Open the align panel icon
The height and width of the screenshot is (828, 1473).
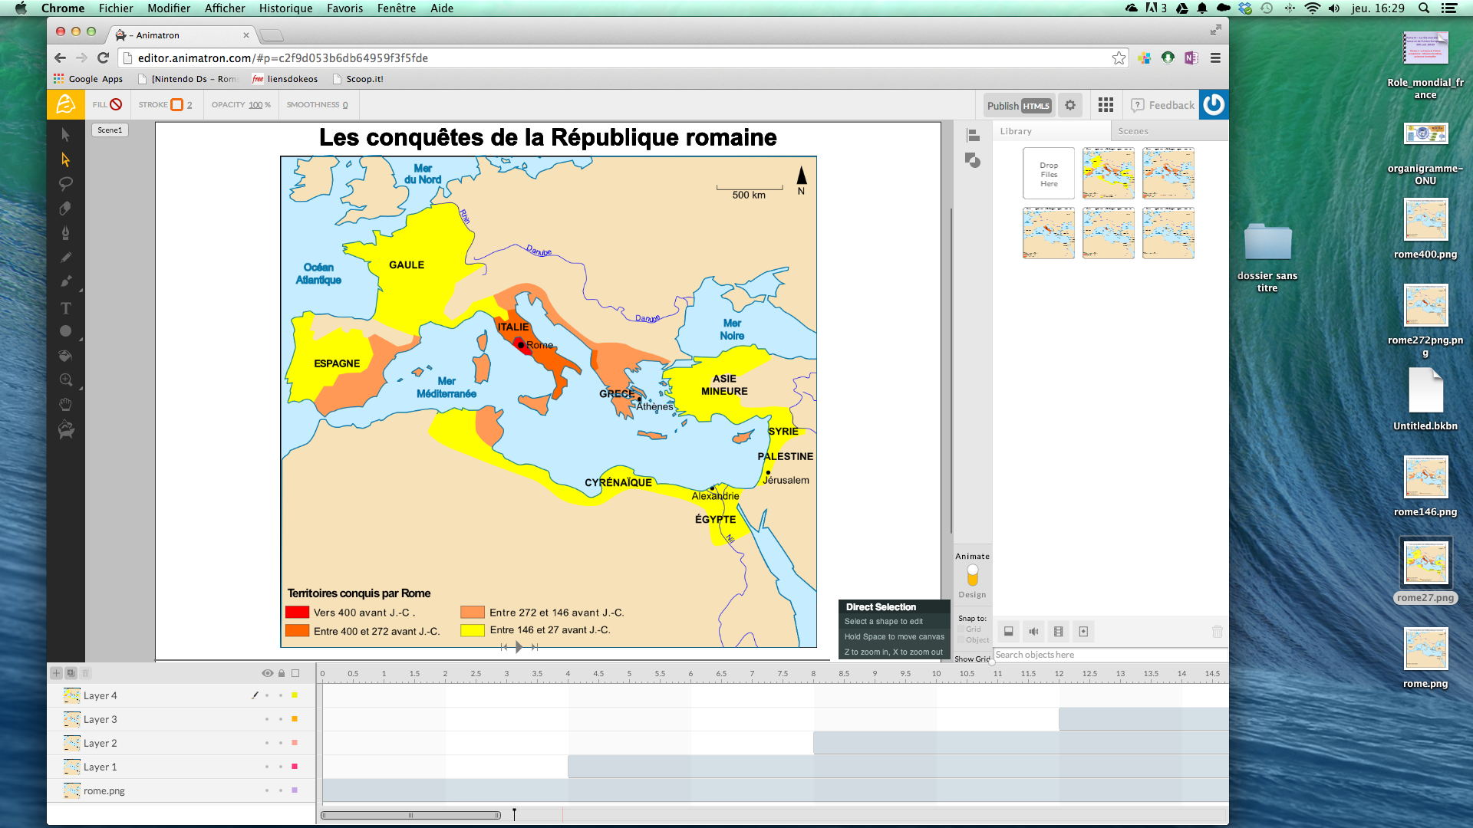click(973, 136)
